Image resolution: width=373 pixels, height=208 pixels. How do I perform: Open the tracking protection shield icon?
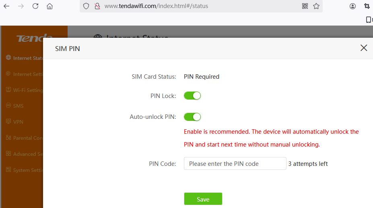pos(86,6)
